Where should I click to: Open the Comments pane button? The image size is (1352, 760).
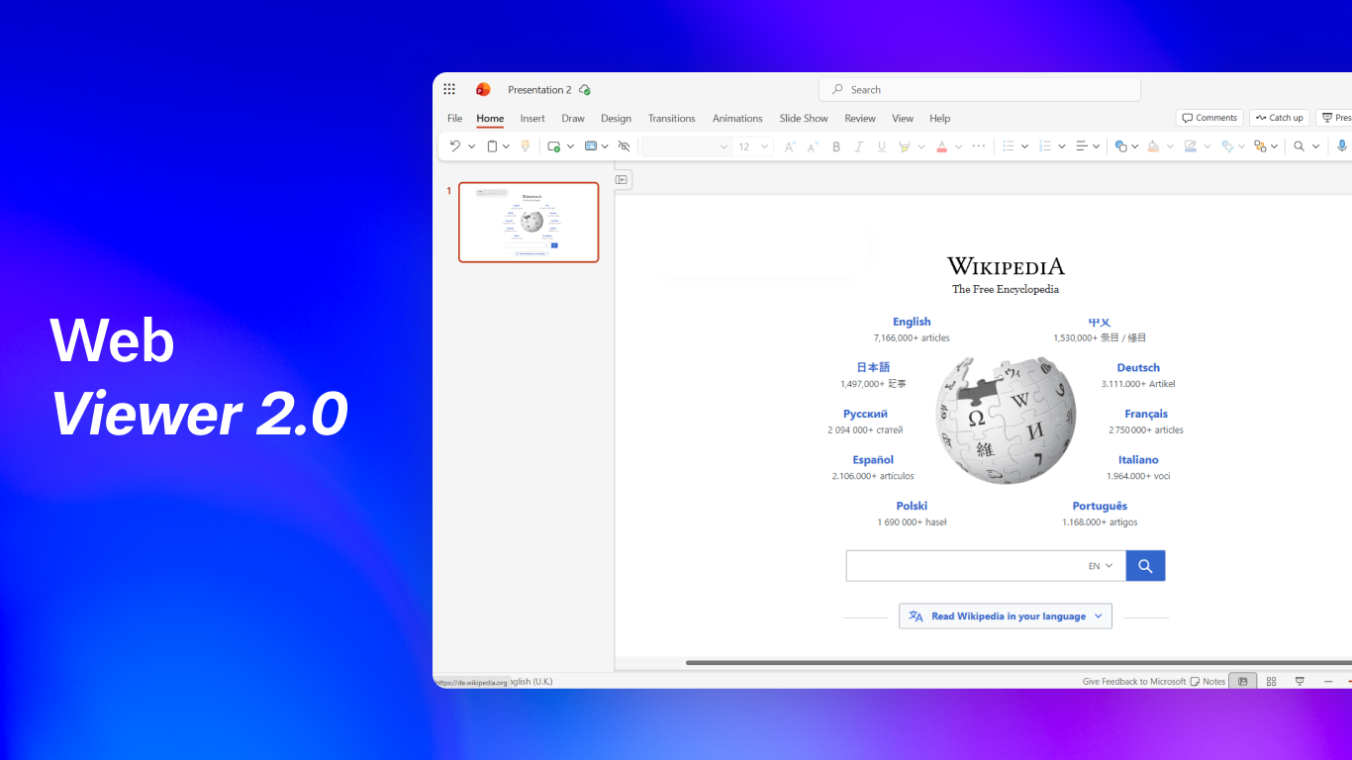1209,118
